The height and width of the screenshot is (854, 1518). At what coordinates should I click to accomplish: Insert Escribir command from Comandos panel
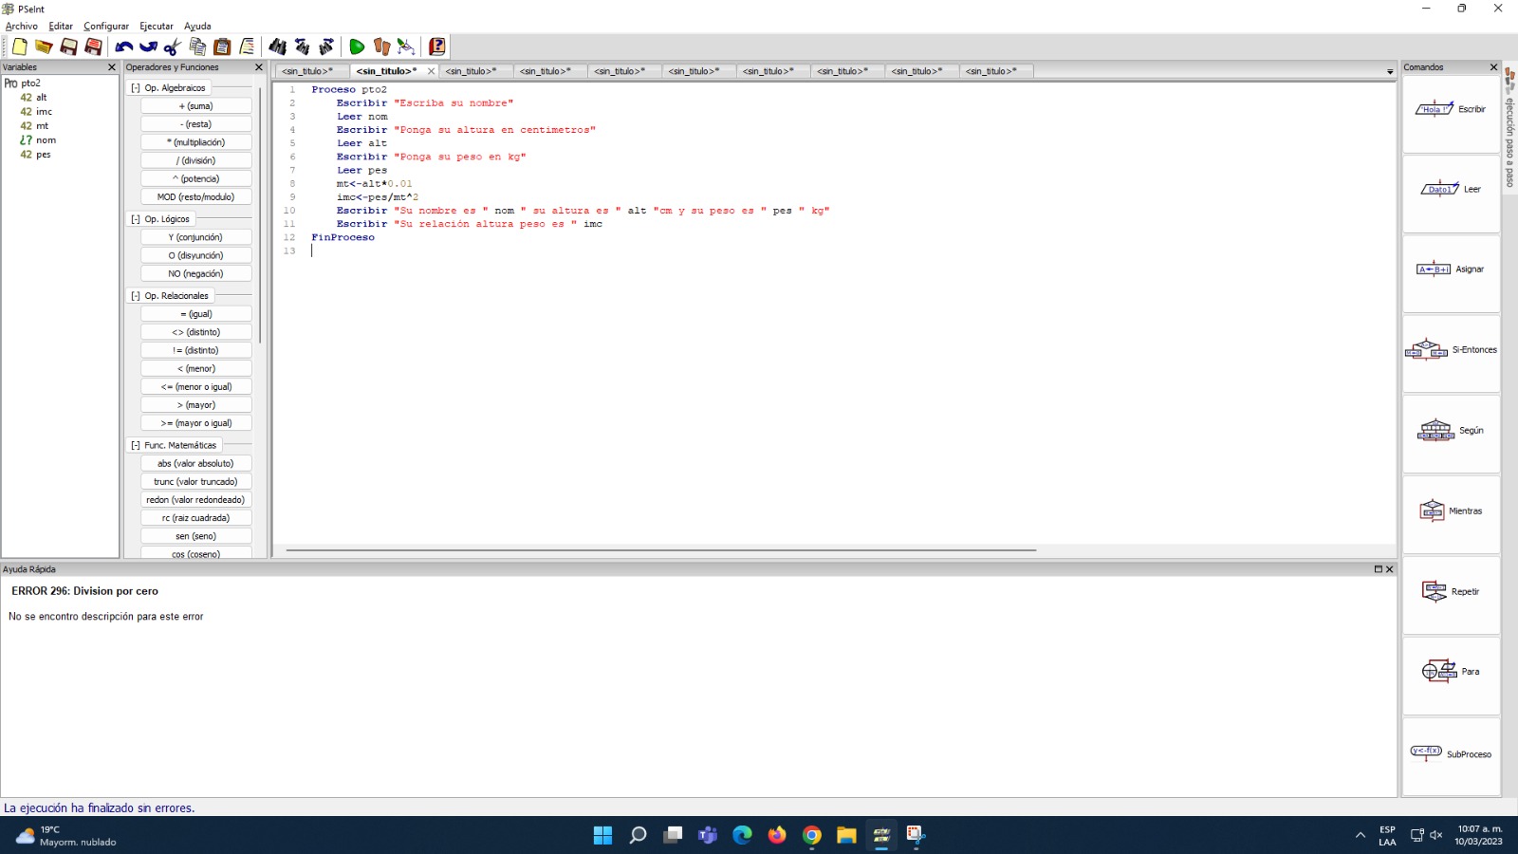pyautogui.click(x=1451, y=110)
